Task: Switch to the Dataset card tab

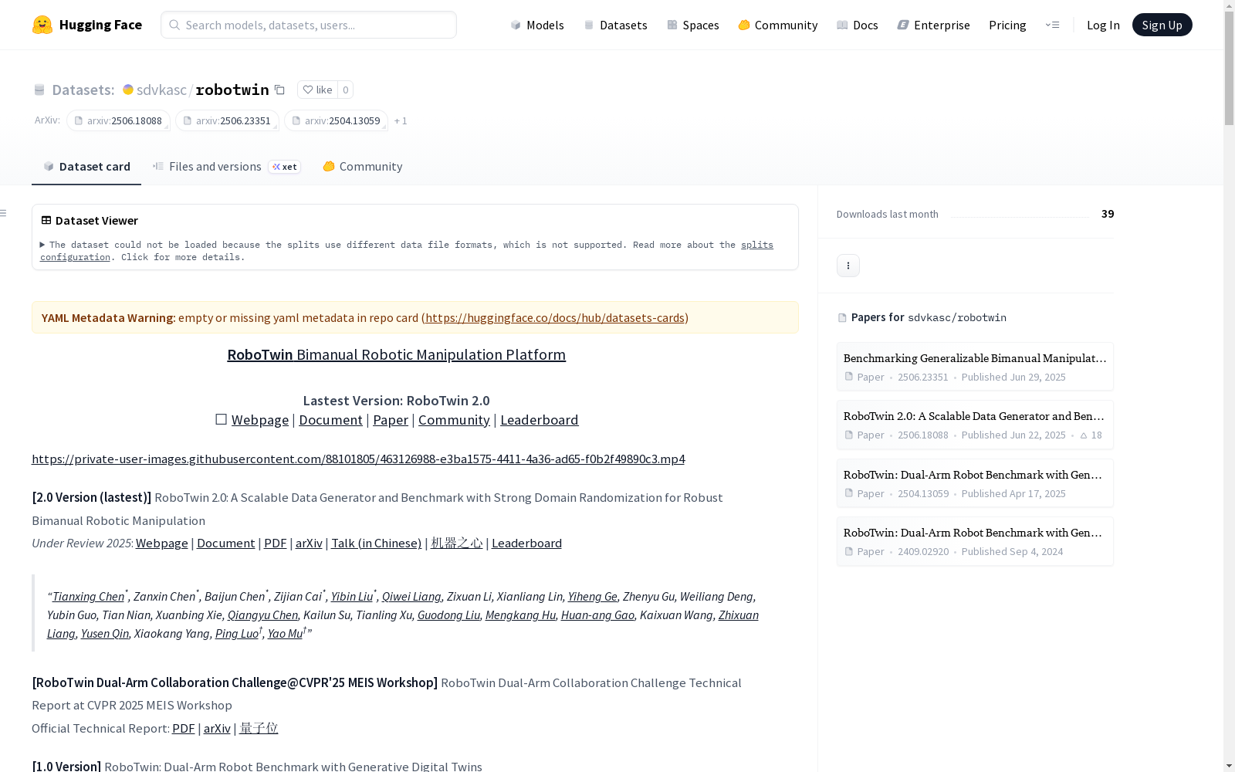Action: [86, 167]
